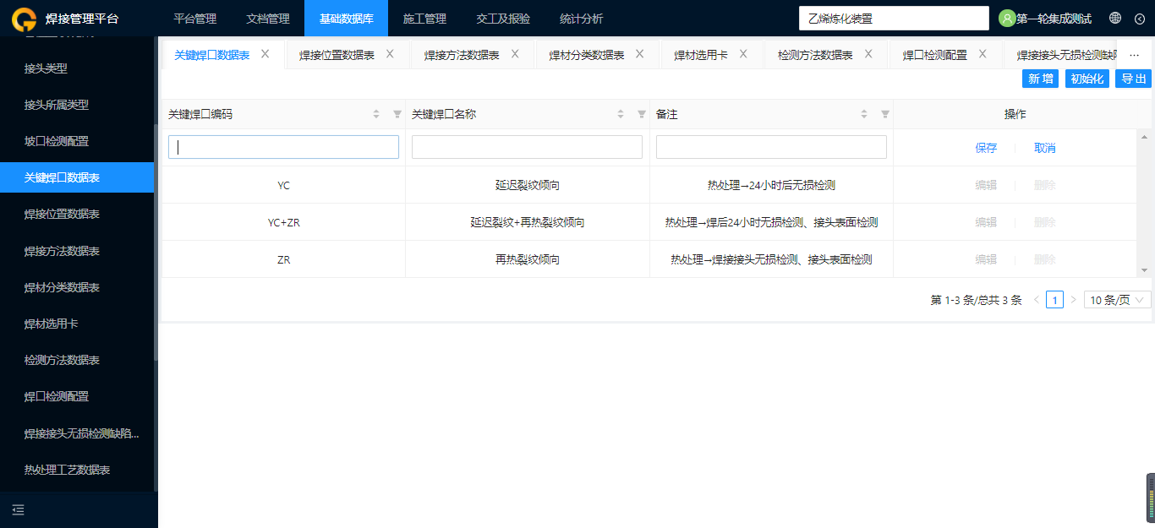Switch to the 焊接方法数据表 tab

coord(462,55)
